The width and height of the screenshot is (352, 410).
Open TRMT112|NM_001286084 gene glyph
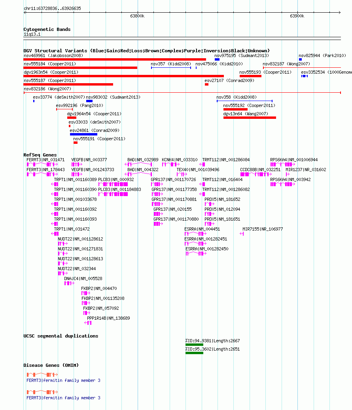202,164
